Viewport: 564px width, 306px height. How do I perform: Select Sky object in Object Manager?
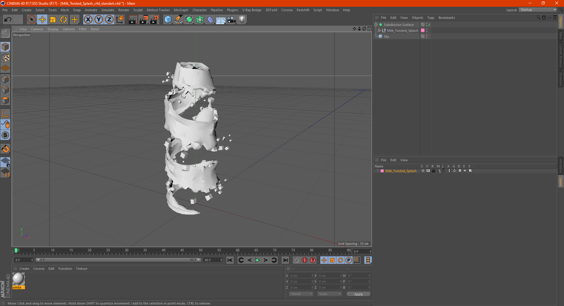[x=386, y=36]
